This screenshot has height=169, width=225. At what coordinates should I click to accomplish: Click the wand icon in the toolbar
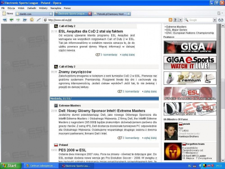click(39, 20)
